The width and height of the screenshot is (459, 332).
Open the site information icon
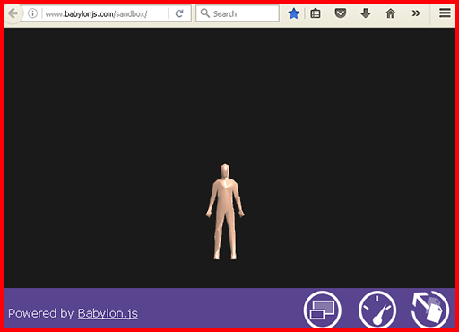pos(32,13)
